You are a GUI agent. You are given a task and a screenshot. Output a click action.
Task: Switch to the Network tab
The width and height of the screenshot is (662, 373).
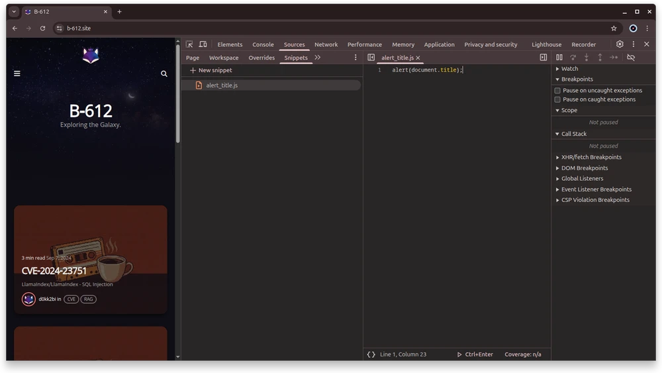326,44
